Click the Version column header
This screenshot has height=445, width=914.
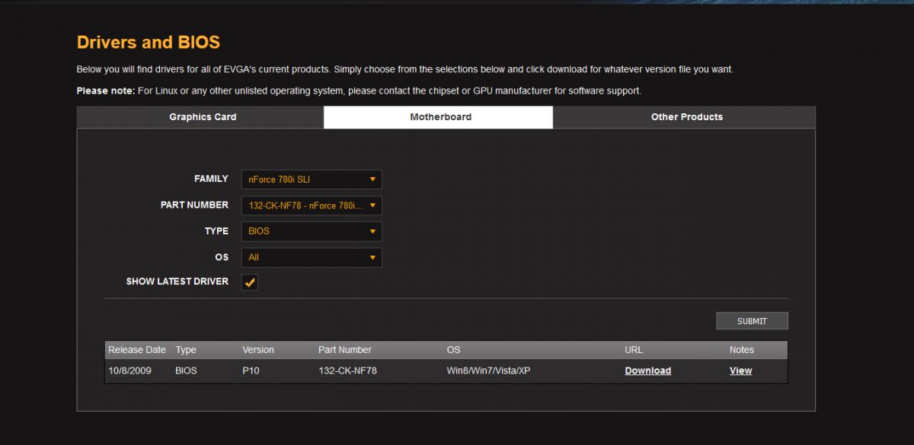pos(257,350)
